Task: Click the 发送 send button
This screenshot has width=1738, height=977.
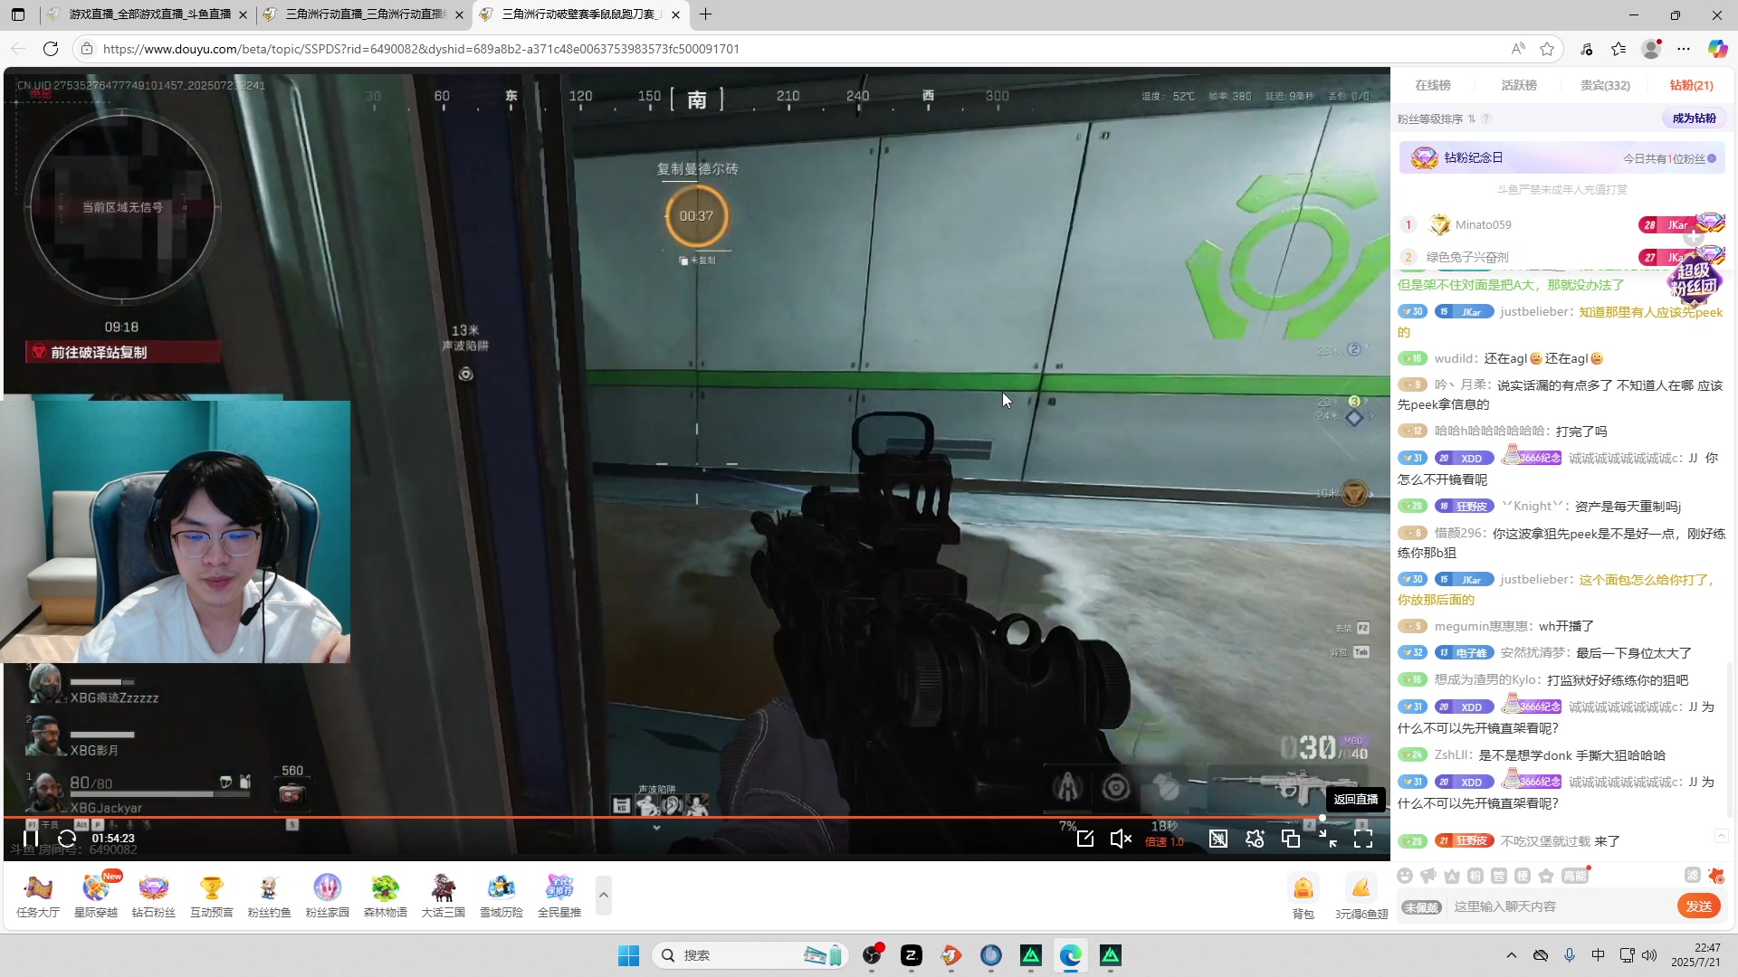Action: (1699, 906)
